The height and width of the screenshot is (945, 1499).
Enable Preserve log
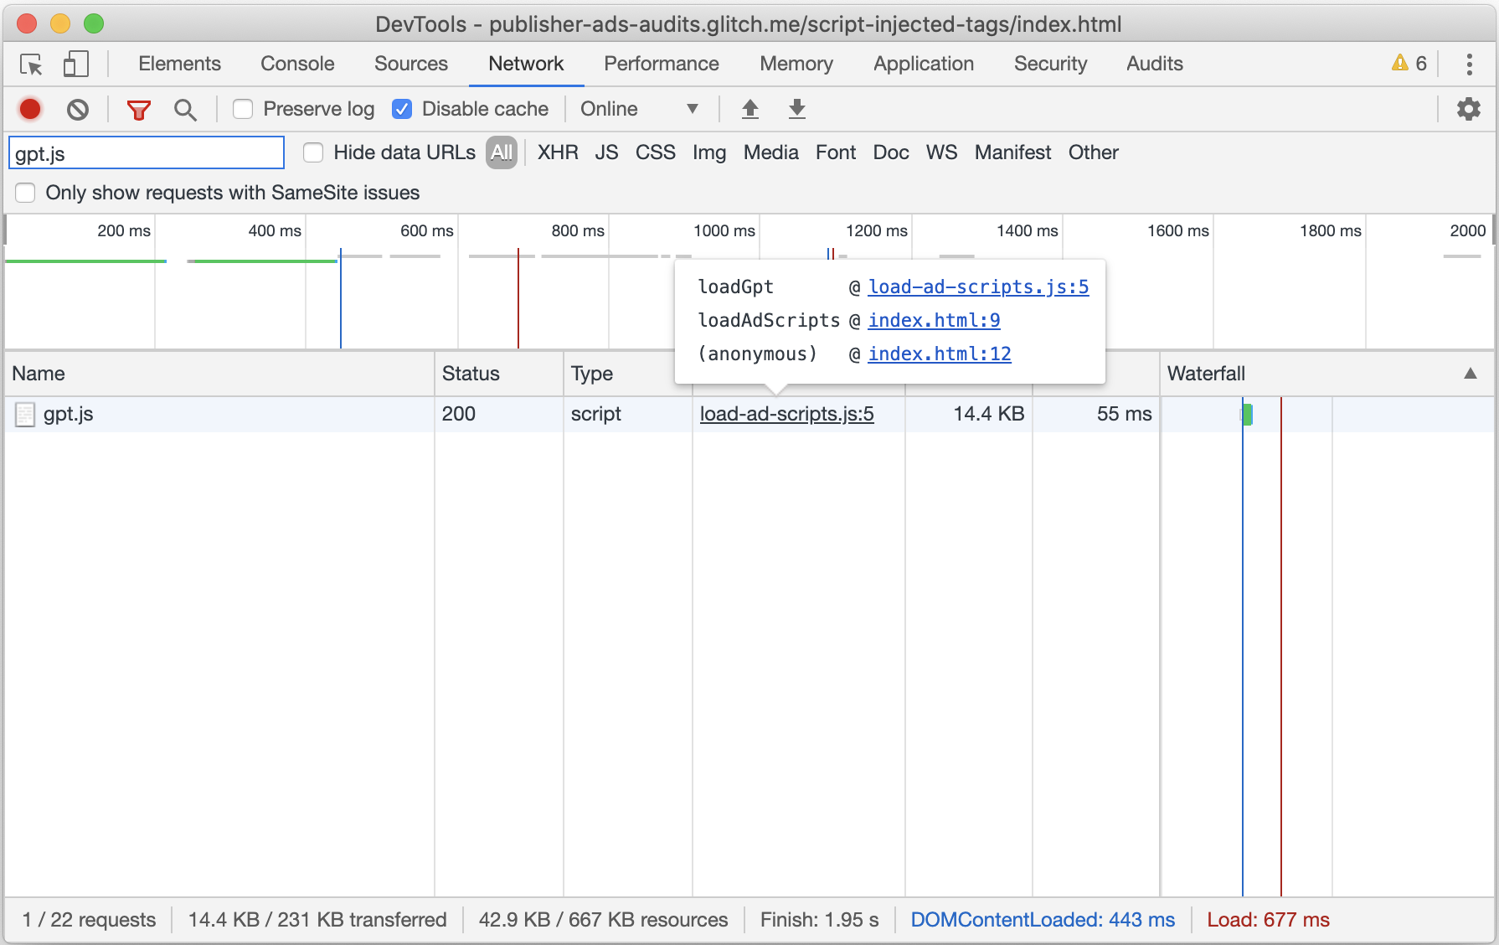243,108
